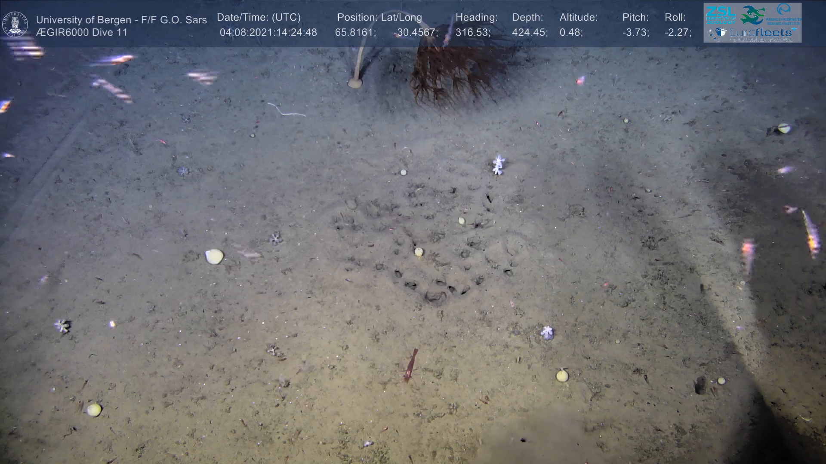
Task: Click the longitude value -30.4567
Action: coord(416,32)
